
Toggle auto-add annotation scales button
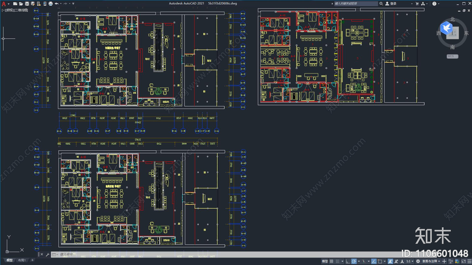coord(396,261)
